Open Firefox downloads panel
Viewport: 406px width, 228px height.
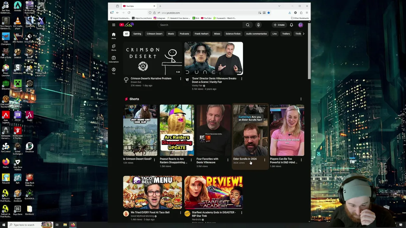tap(290, 13)
